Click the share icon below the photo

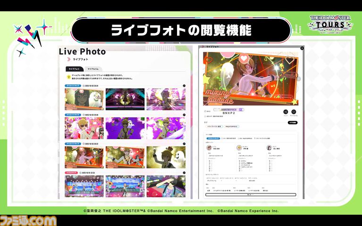286,112
